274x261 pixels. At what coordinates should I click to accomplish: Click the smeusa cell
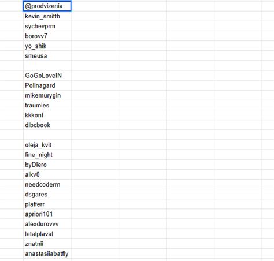click(x=47, y=56)
